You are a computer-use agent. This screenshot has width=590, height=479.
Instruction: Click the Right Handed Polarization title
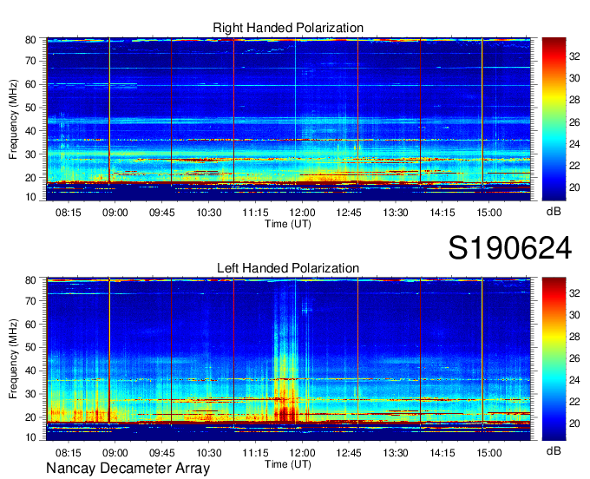pos(288,28)
